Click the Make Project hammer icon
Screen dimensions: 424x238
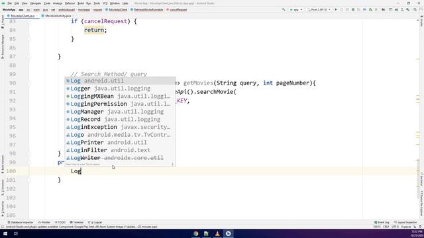[x=284, y=9]
